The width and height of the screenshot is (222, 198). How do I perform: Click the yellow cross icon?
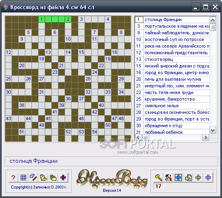(198, 177)
